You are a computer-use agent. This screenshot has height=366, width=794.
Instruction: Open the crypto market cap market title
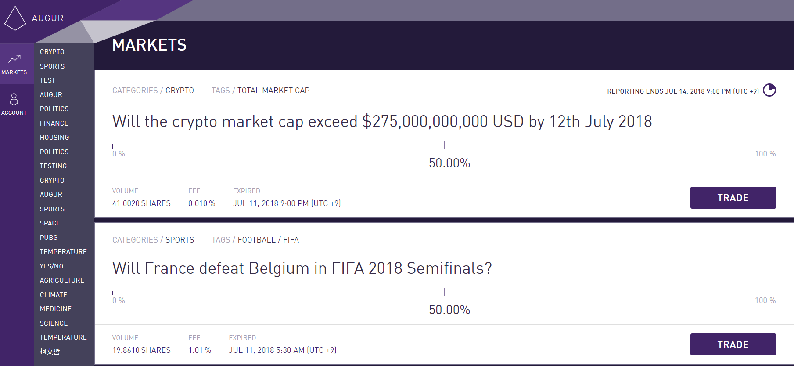coord(382,122)
